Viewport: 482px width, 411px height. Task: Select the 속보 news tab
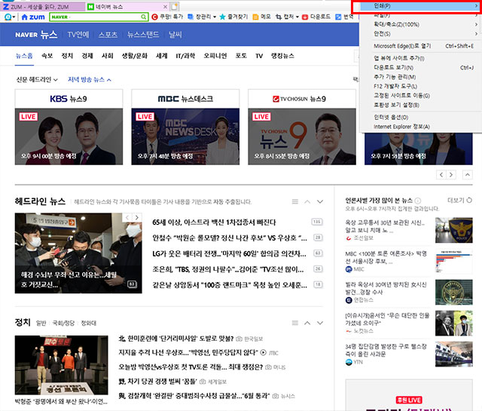(x=47, y=56)
